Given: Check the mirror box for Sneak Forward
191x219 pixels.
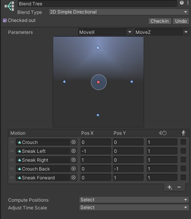Looking at the screenshot, I should pyautogui.click(x=183, y=177).
